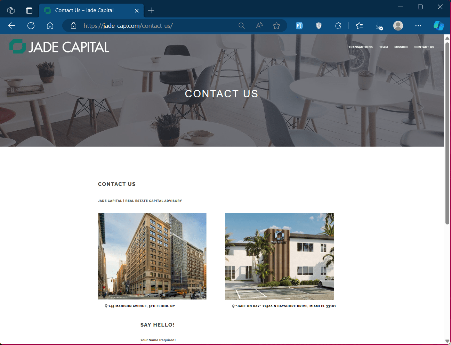Go to the Team page link

pos(384,47)
